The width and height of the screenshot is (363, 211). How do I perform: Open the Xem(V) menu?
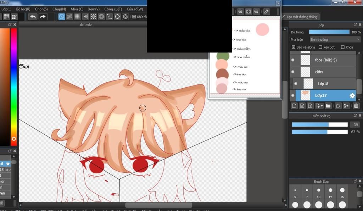tap(94, 9)
